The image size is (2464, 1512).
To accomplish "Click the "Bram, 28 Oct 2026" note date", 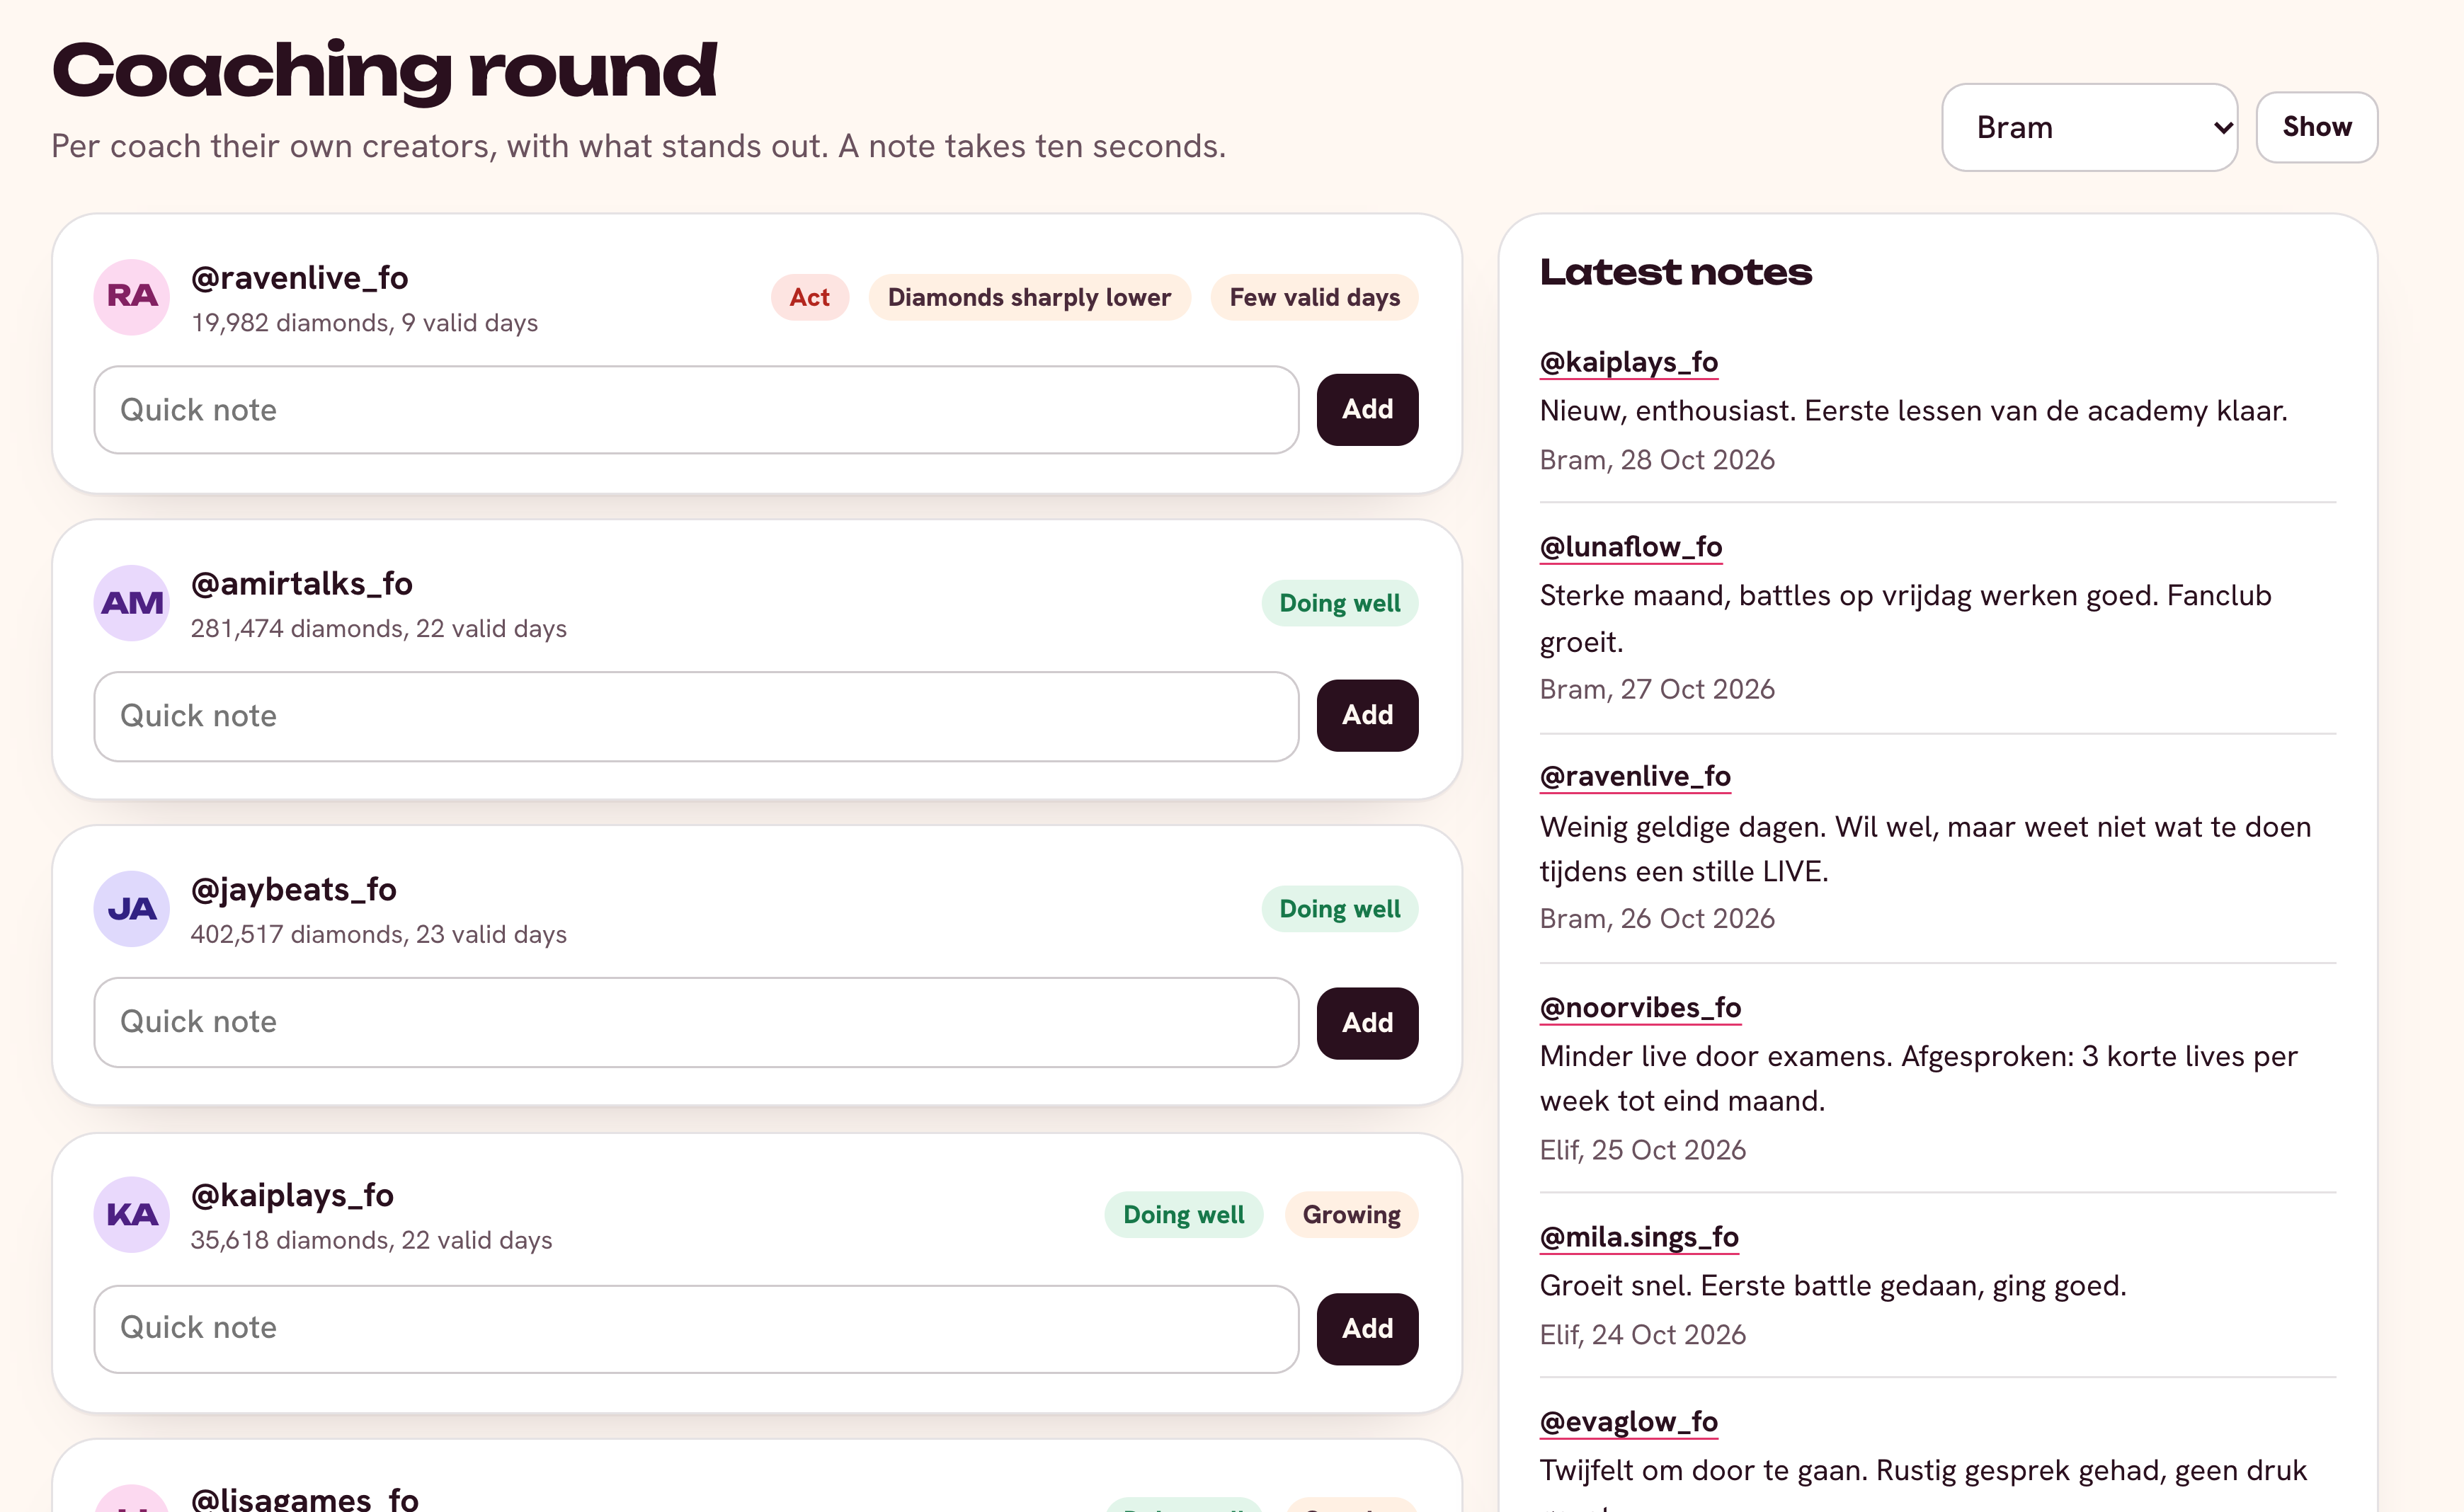I will 1657,460.
